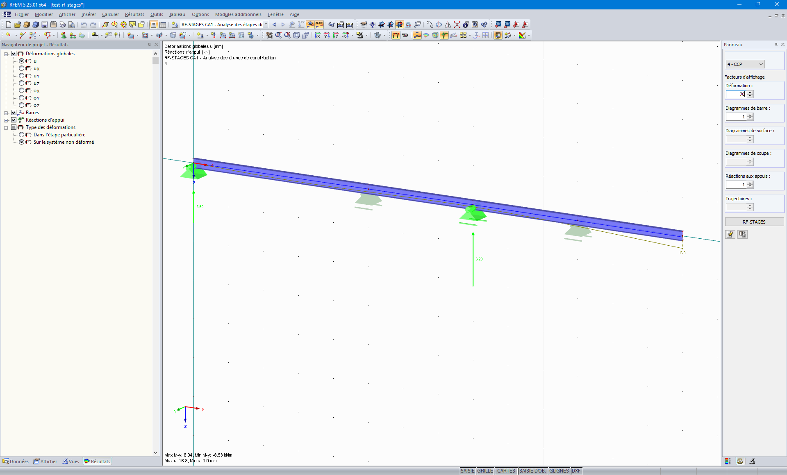Open the RF-STAGES CA1 load case dropdown
Viewport: 787px width, 475px height.
(266, 25)
